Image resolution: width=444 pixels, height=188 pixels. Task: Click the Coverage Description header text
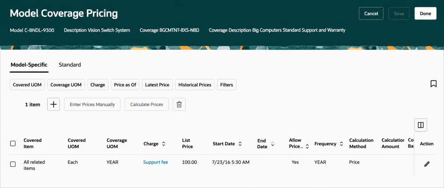(277, 30)
